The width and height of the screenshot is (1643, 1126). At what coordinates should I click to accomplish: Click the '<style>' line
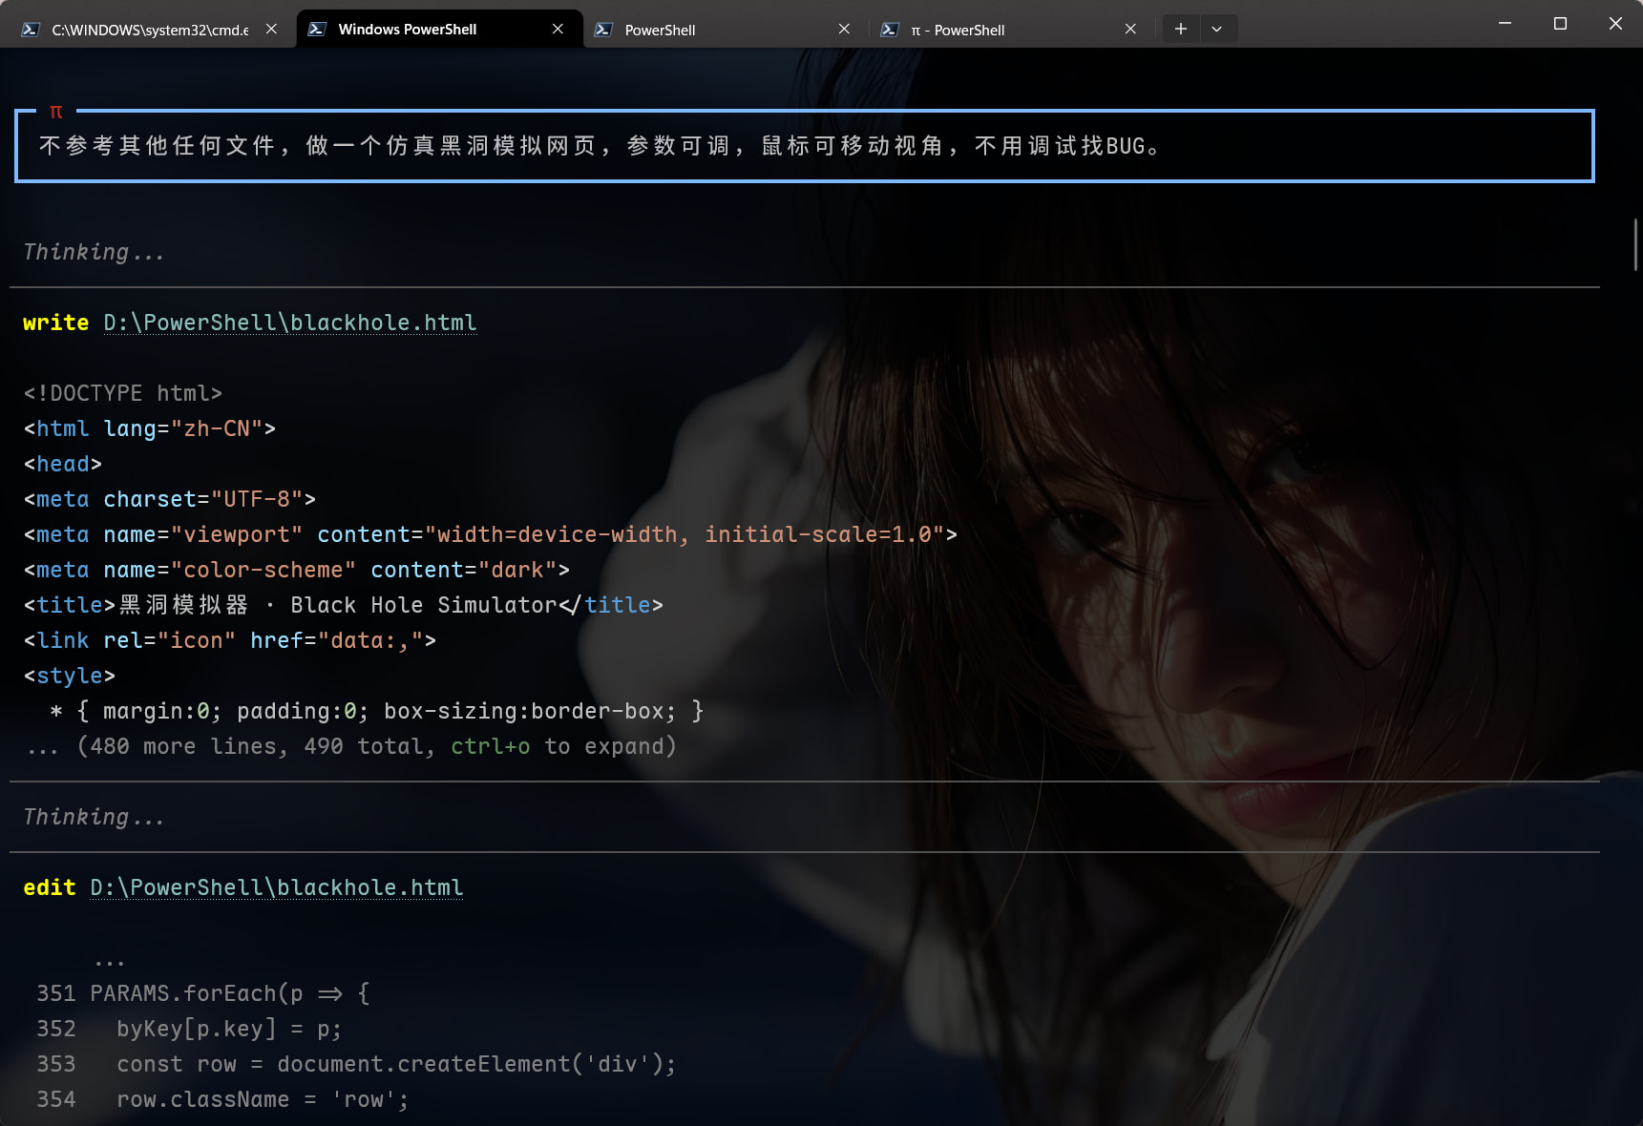click(70, 676)
